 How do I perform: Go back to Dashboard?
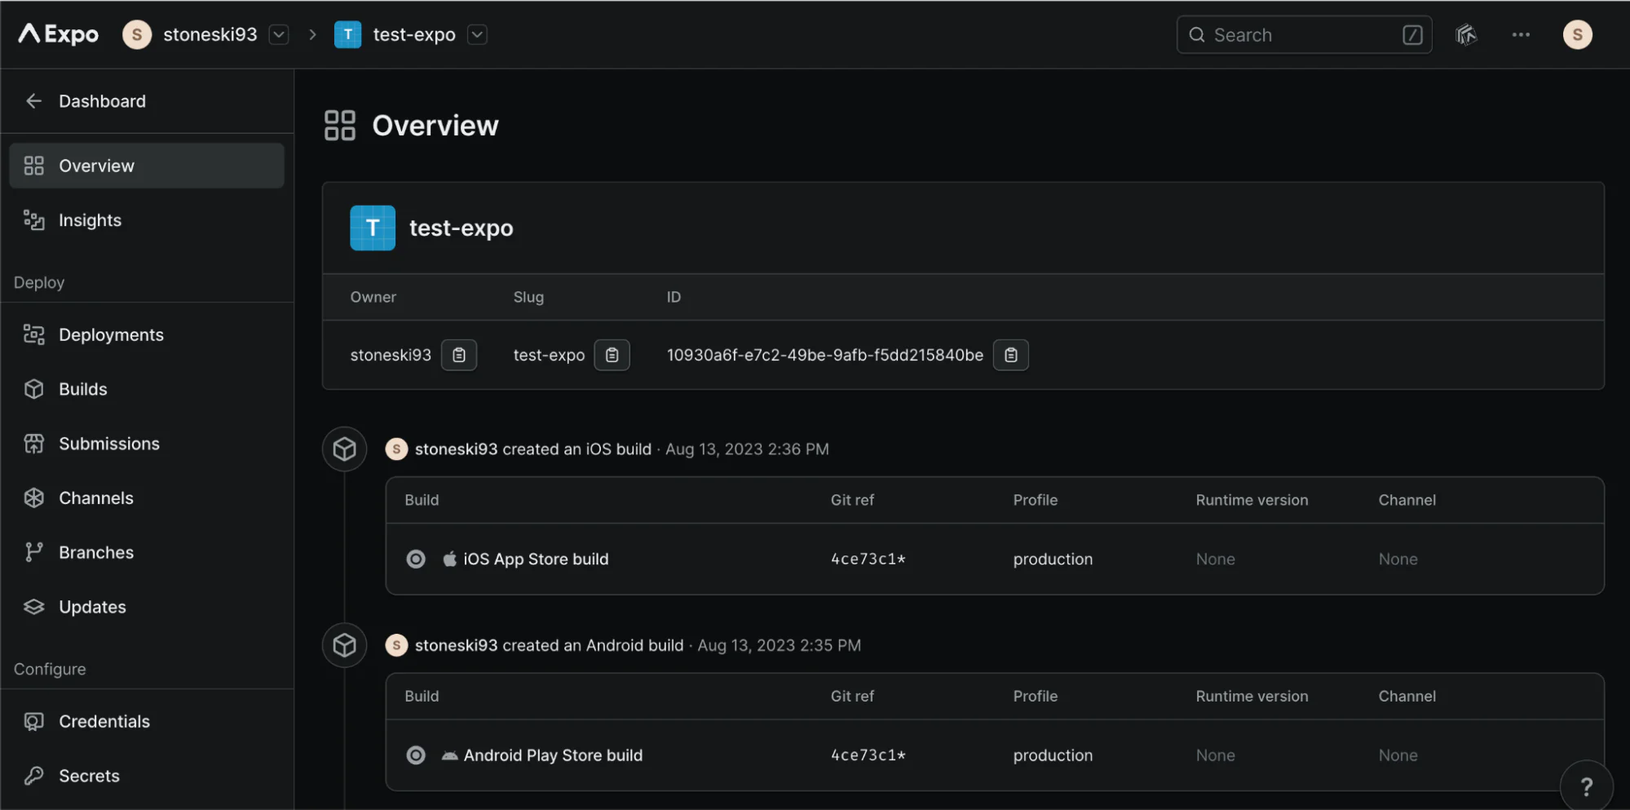point(102,101)
